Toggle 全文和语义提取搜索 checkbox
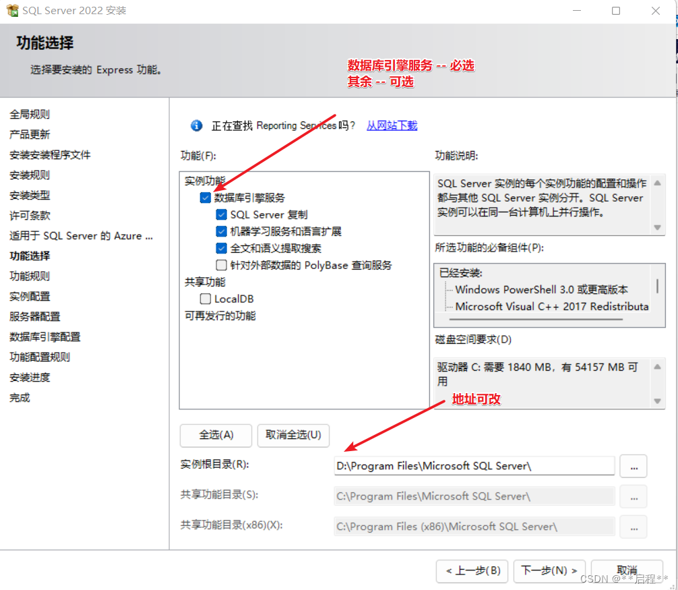Viewport: 678px width, 590px height. 221,248
